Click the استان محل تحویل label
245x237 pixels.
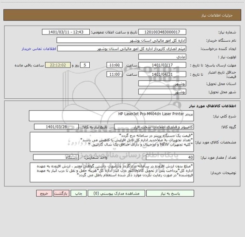pos(221,84)
